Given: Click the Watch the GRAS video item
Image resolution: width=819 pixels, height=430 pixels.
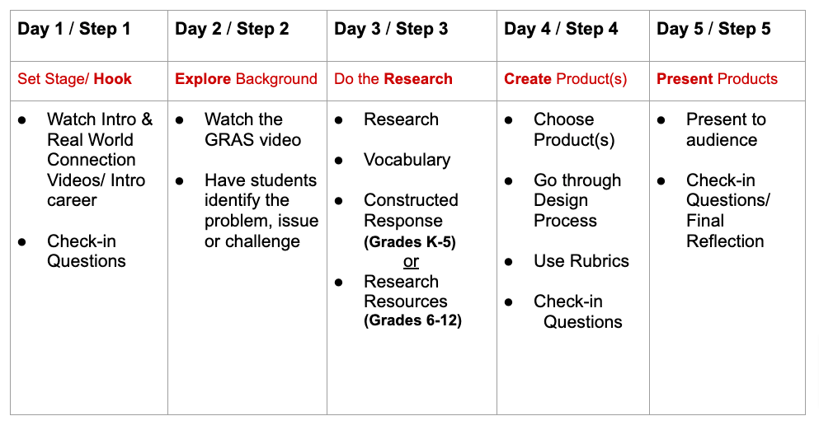Looking at the screenshot, I should tap(253, 129).
